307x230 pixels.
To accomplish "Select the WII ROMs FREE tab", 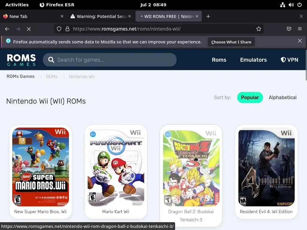I will [x=168, y=16].
